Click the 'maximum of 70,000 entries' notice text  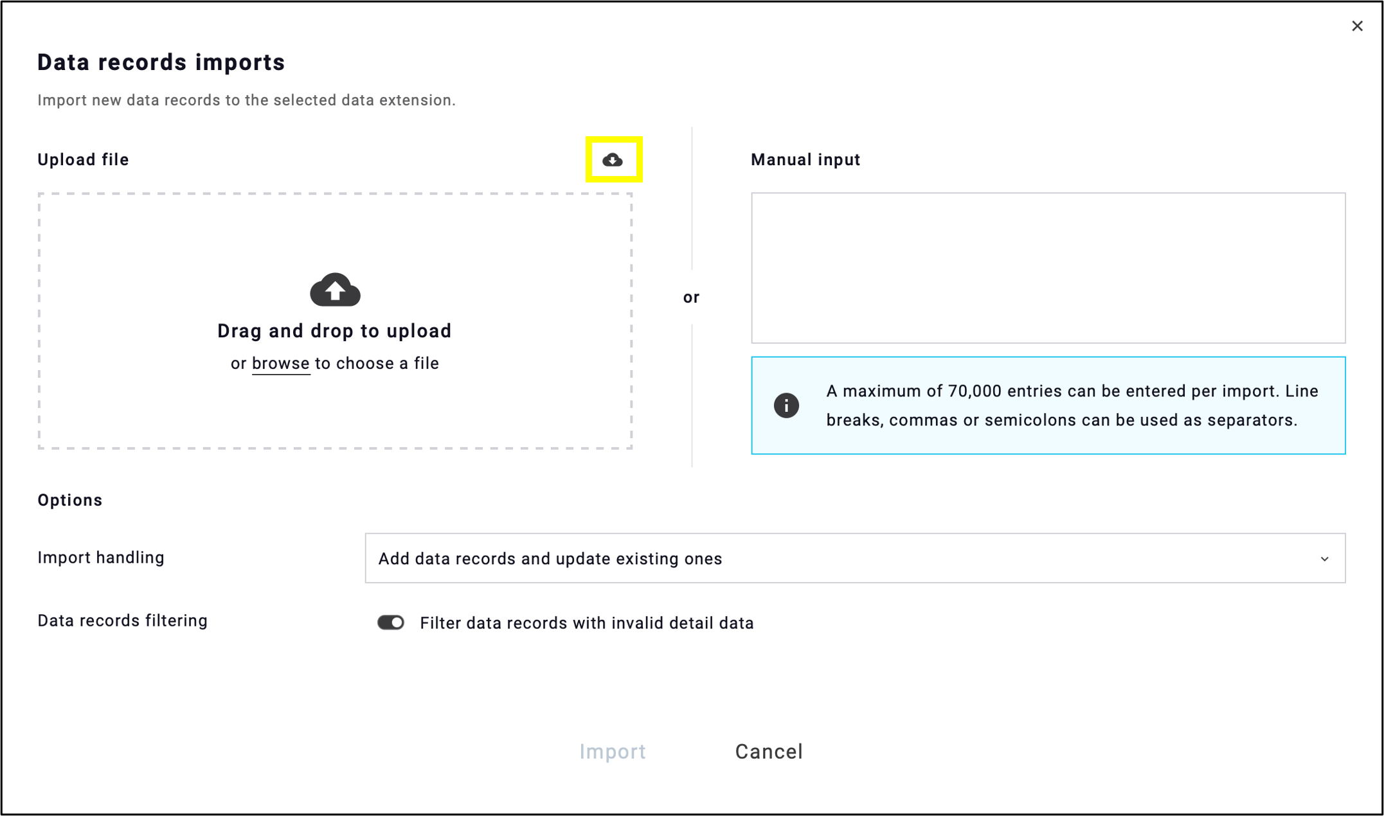(x=1072, y=405)
